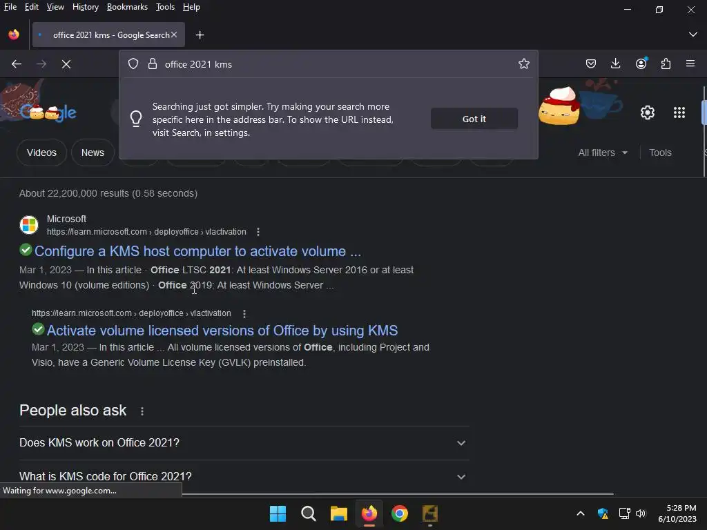Open the extensions puzzle-piece icon

(666, 64)
